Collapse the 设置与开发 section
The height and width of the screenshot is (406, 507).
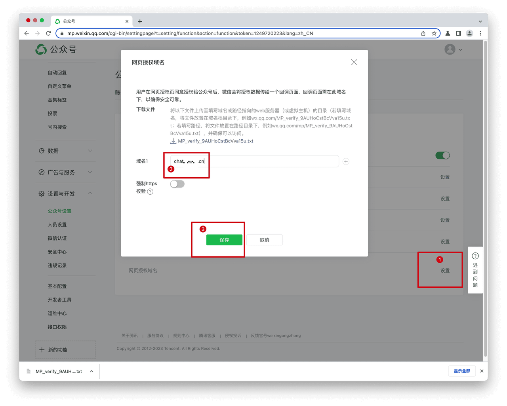tap(90, 194)
